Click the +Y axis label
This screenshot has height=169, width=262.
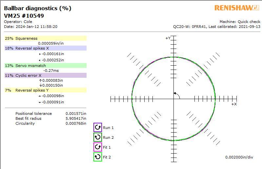point(168,38)
